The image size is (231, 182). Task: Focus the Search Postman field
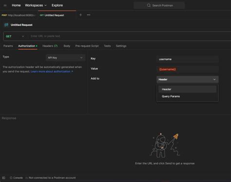[159, 5]
